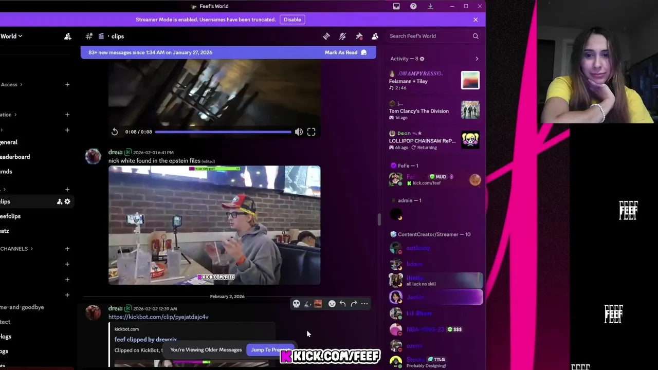Dismiss the Streamer Mode banner
Viewport: 658px width, 370px height.
coord(476,20)
